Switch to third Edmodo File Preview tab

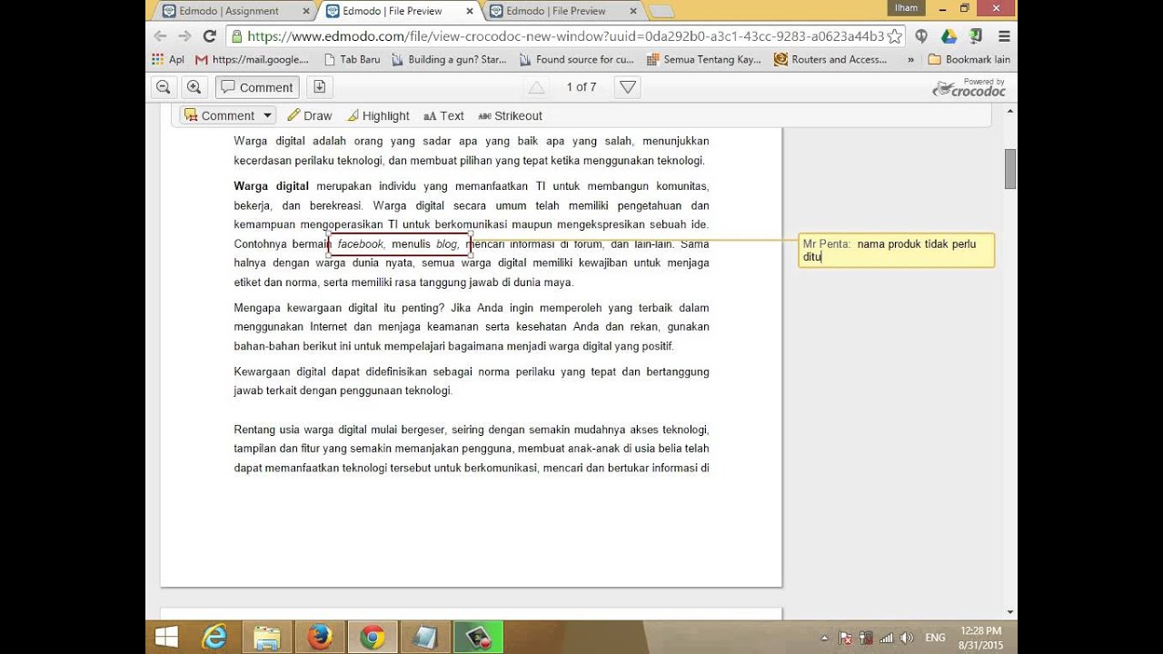[x=555, y=11]
